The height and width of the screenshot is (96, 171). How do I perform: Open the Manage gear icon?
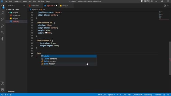[x=2, y=90]
